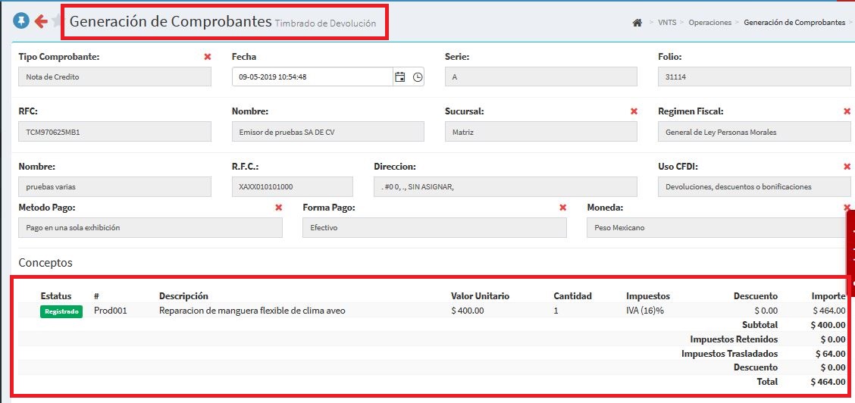Open the Forma Pago Efectivo selector
Screen dimensions: 855x403
tap(434, 227)
